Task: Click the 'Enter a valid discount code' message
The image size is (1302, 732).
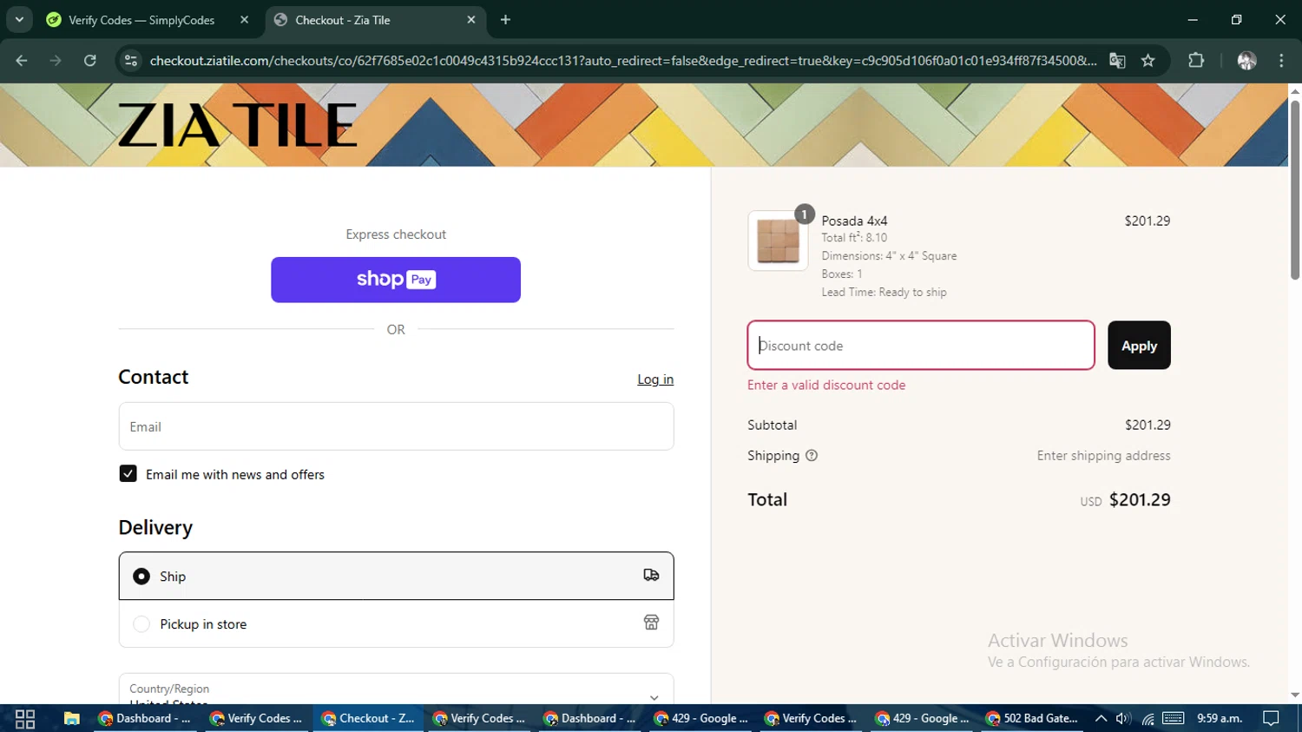Action: click(x=826, y=385)
